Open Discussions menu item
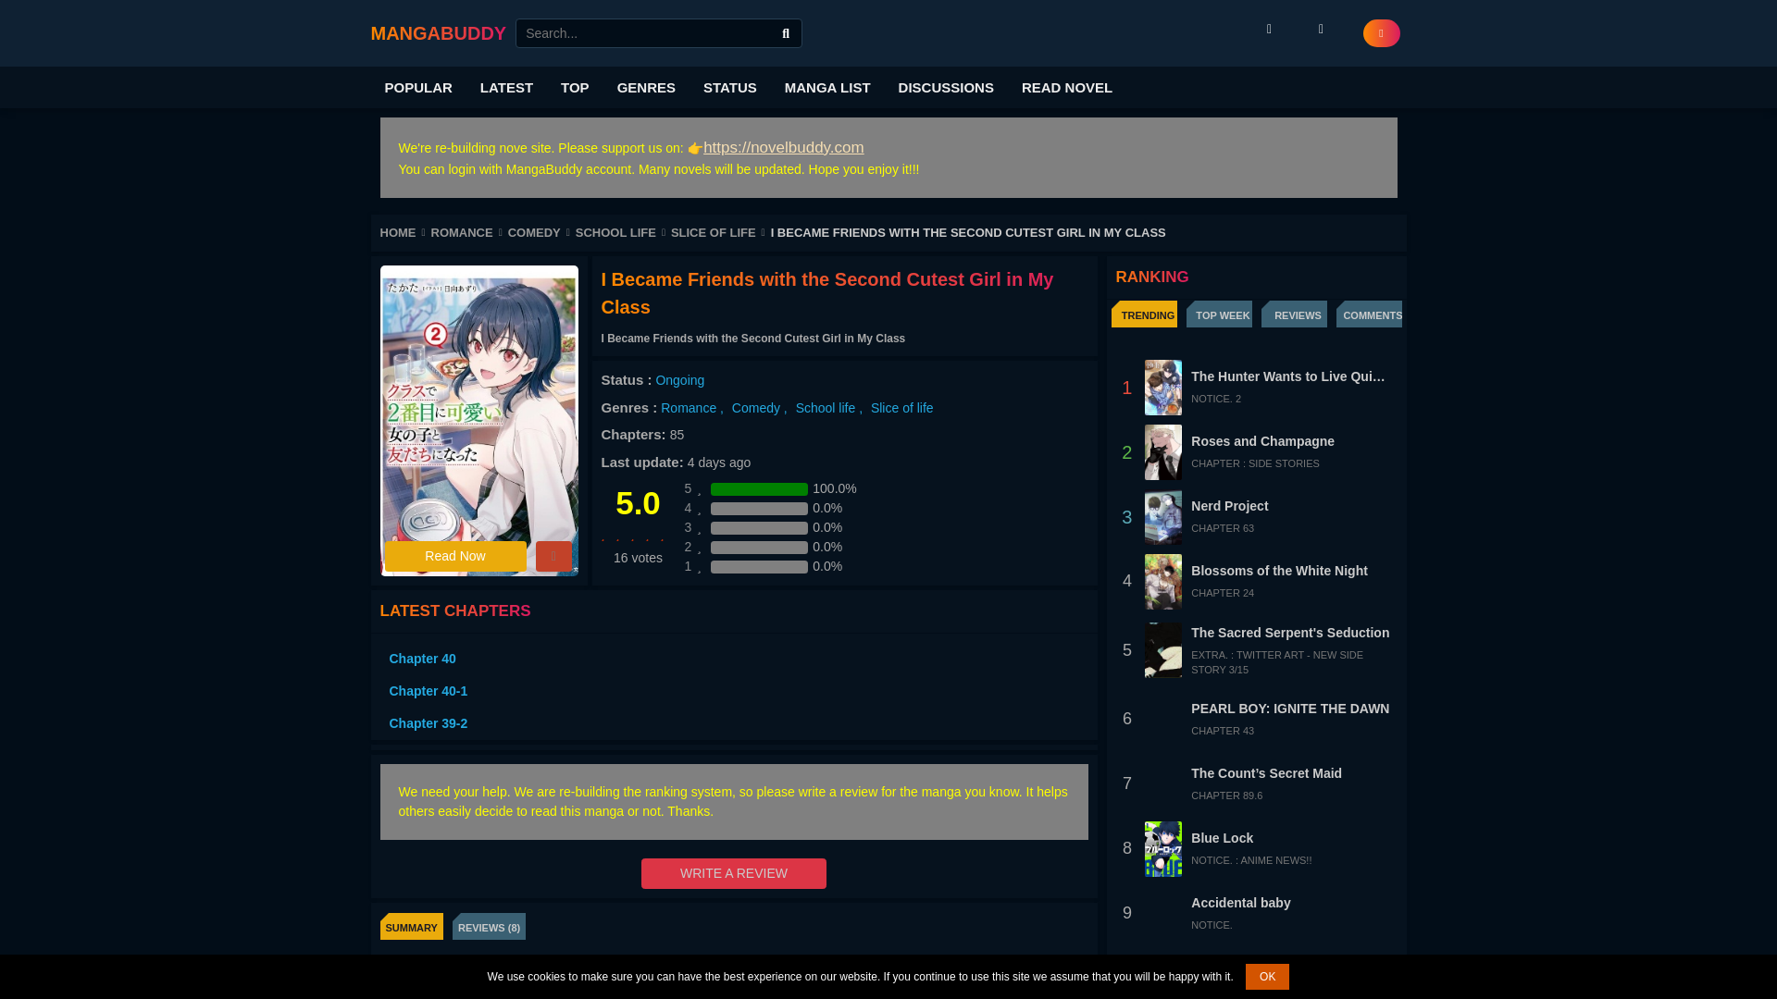Image resolution: width=1777 pixels, height=999 pixels. pos(946,87)
